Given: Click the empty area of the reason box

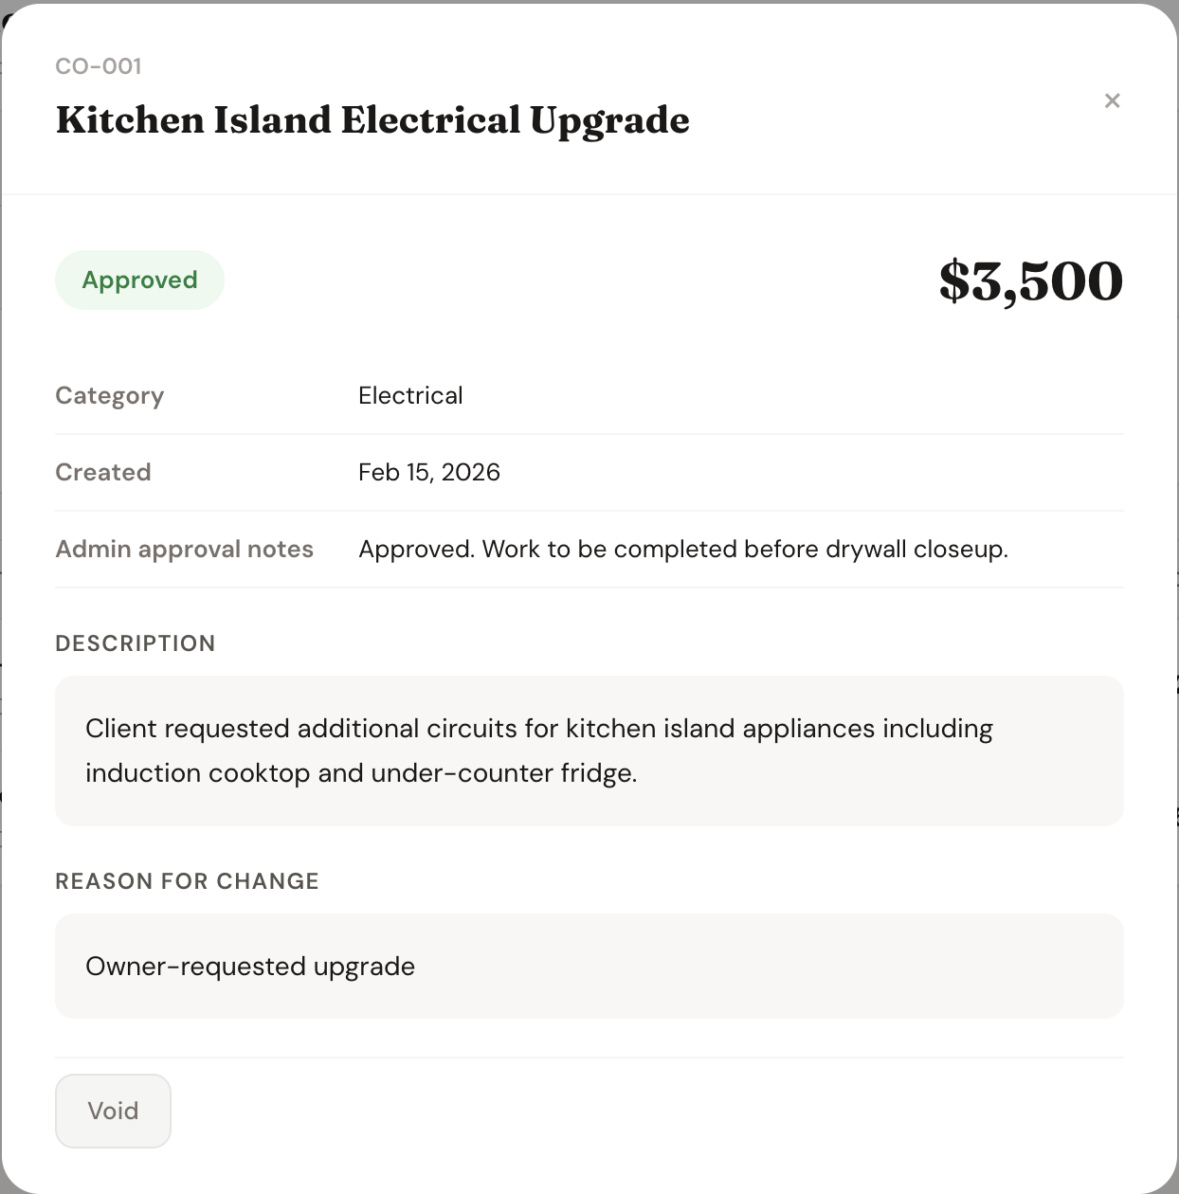Looking at the screenshot, I should click(x=758, y=967).
